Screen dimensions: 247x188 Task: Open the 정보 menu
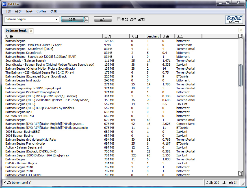click(x=54, y=11)
